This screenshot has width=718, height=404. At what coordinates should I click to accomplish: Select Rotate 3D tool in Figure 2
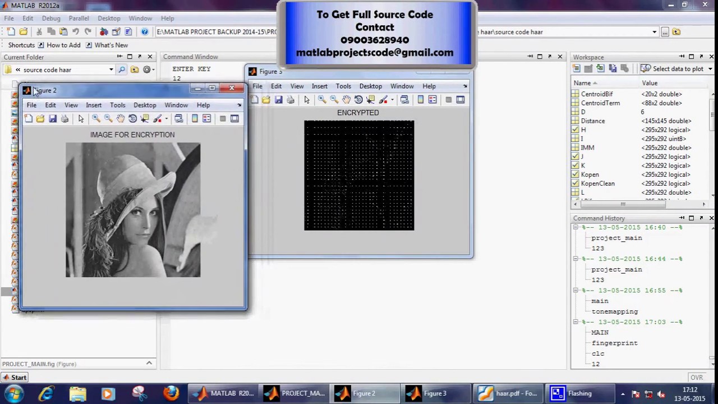pos(133,118)
